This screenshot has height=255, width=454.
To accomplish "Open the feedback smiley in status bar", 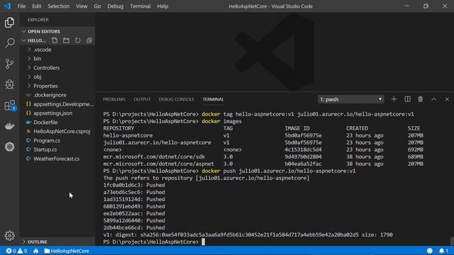I will [x=430, y=251].
